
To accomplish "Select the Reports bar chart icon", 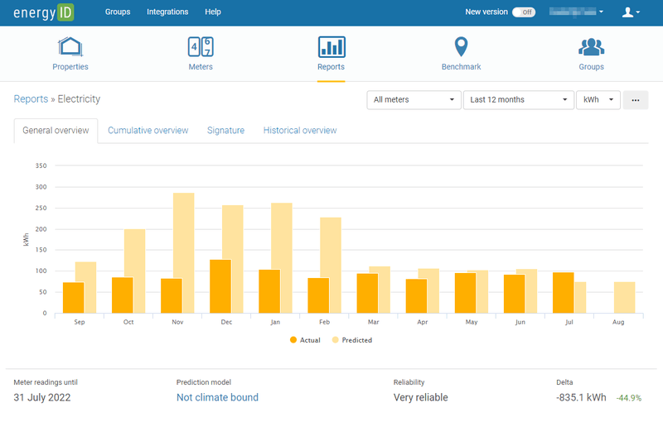I will pos(331,47).
